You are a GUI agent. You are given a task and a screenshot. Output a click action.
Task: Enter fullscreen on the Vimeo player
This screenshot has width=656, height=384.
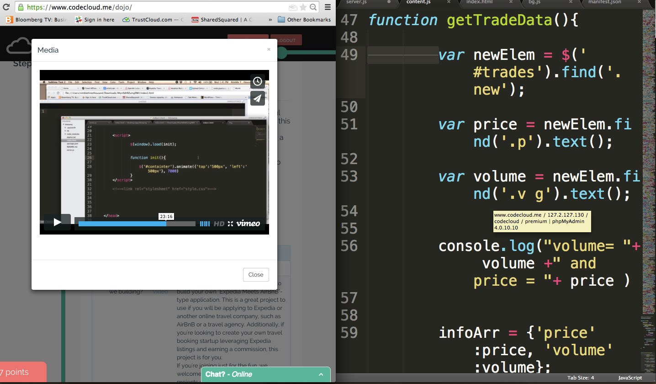pos(230,224)
